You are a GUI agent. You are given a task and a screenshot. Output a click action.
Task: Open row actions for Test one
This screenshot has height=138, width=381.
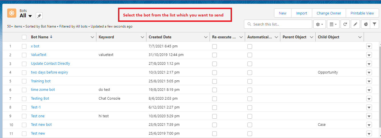369,116
